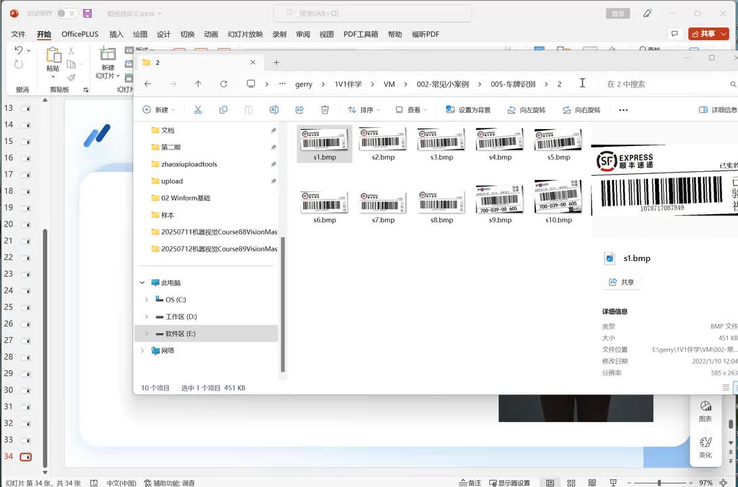Viewport: 738px width, 487px height.
Task: Click the accessibility 辅助功能 status item
Action: click(x=170, y=483)
